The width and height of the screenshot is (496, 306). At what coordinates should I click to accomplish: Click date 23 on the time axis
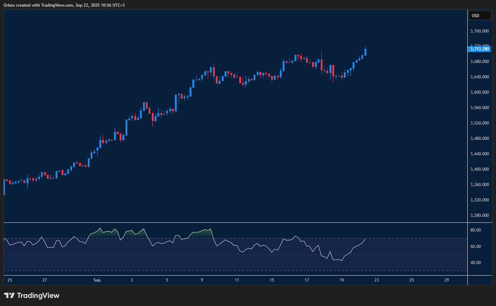click(x=376, y=280)
